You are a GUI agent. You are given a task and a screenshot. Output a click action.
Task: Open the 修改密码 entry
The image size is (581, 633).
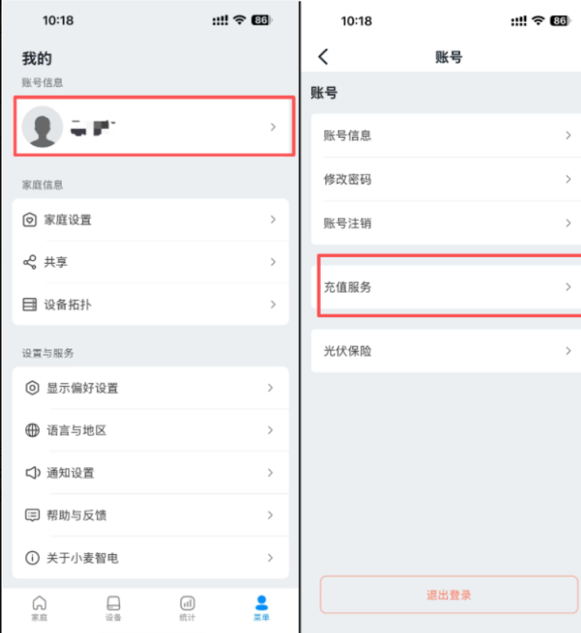pyautogui.click(x=446, y=179)
